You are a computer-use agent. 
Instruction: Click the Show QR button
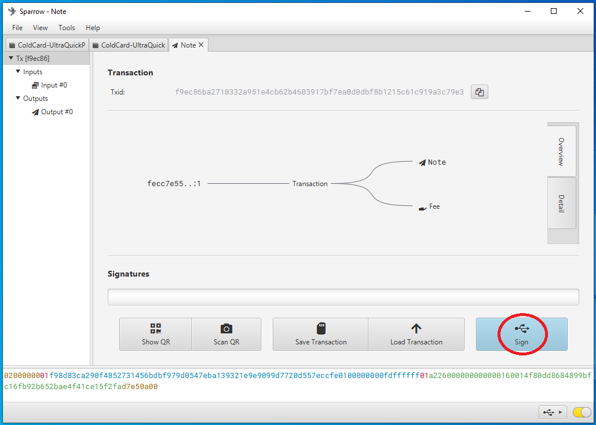point(155,334)
